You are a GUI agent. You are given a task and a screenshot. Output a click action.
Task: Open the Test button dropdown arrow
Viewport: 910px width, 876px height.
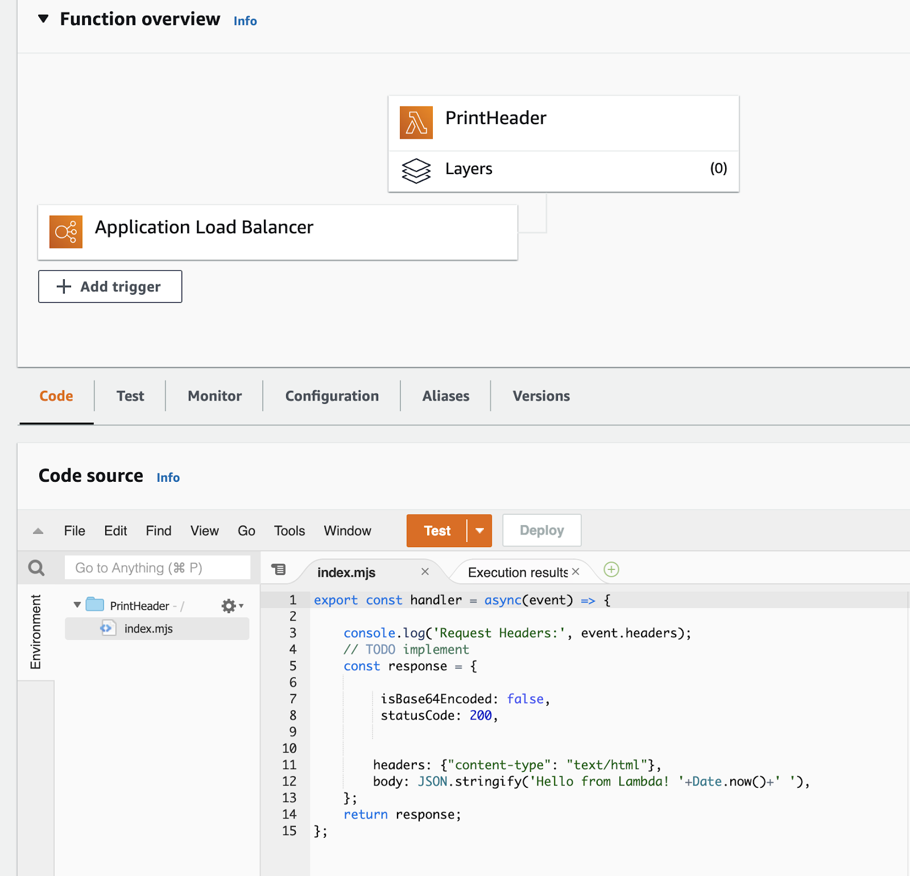[479, 531]
